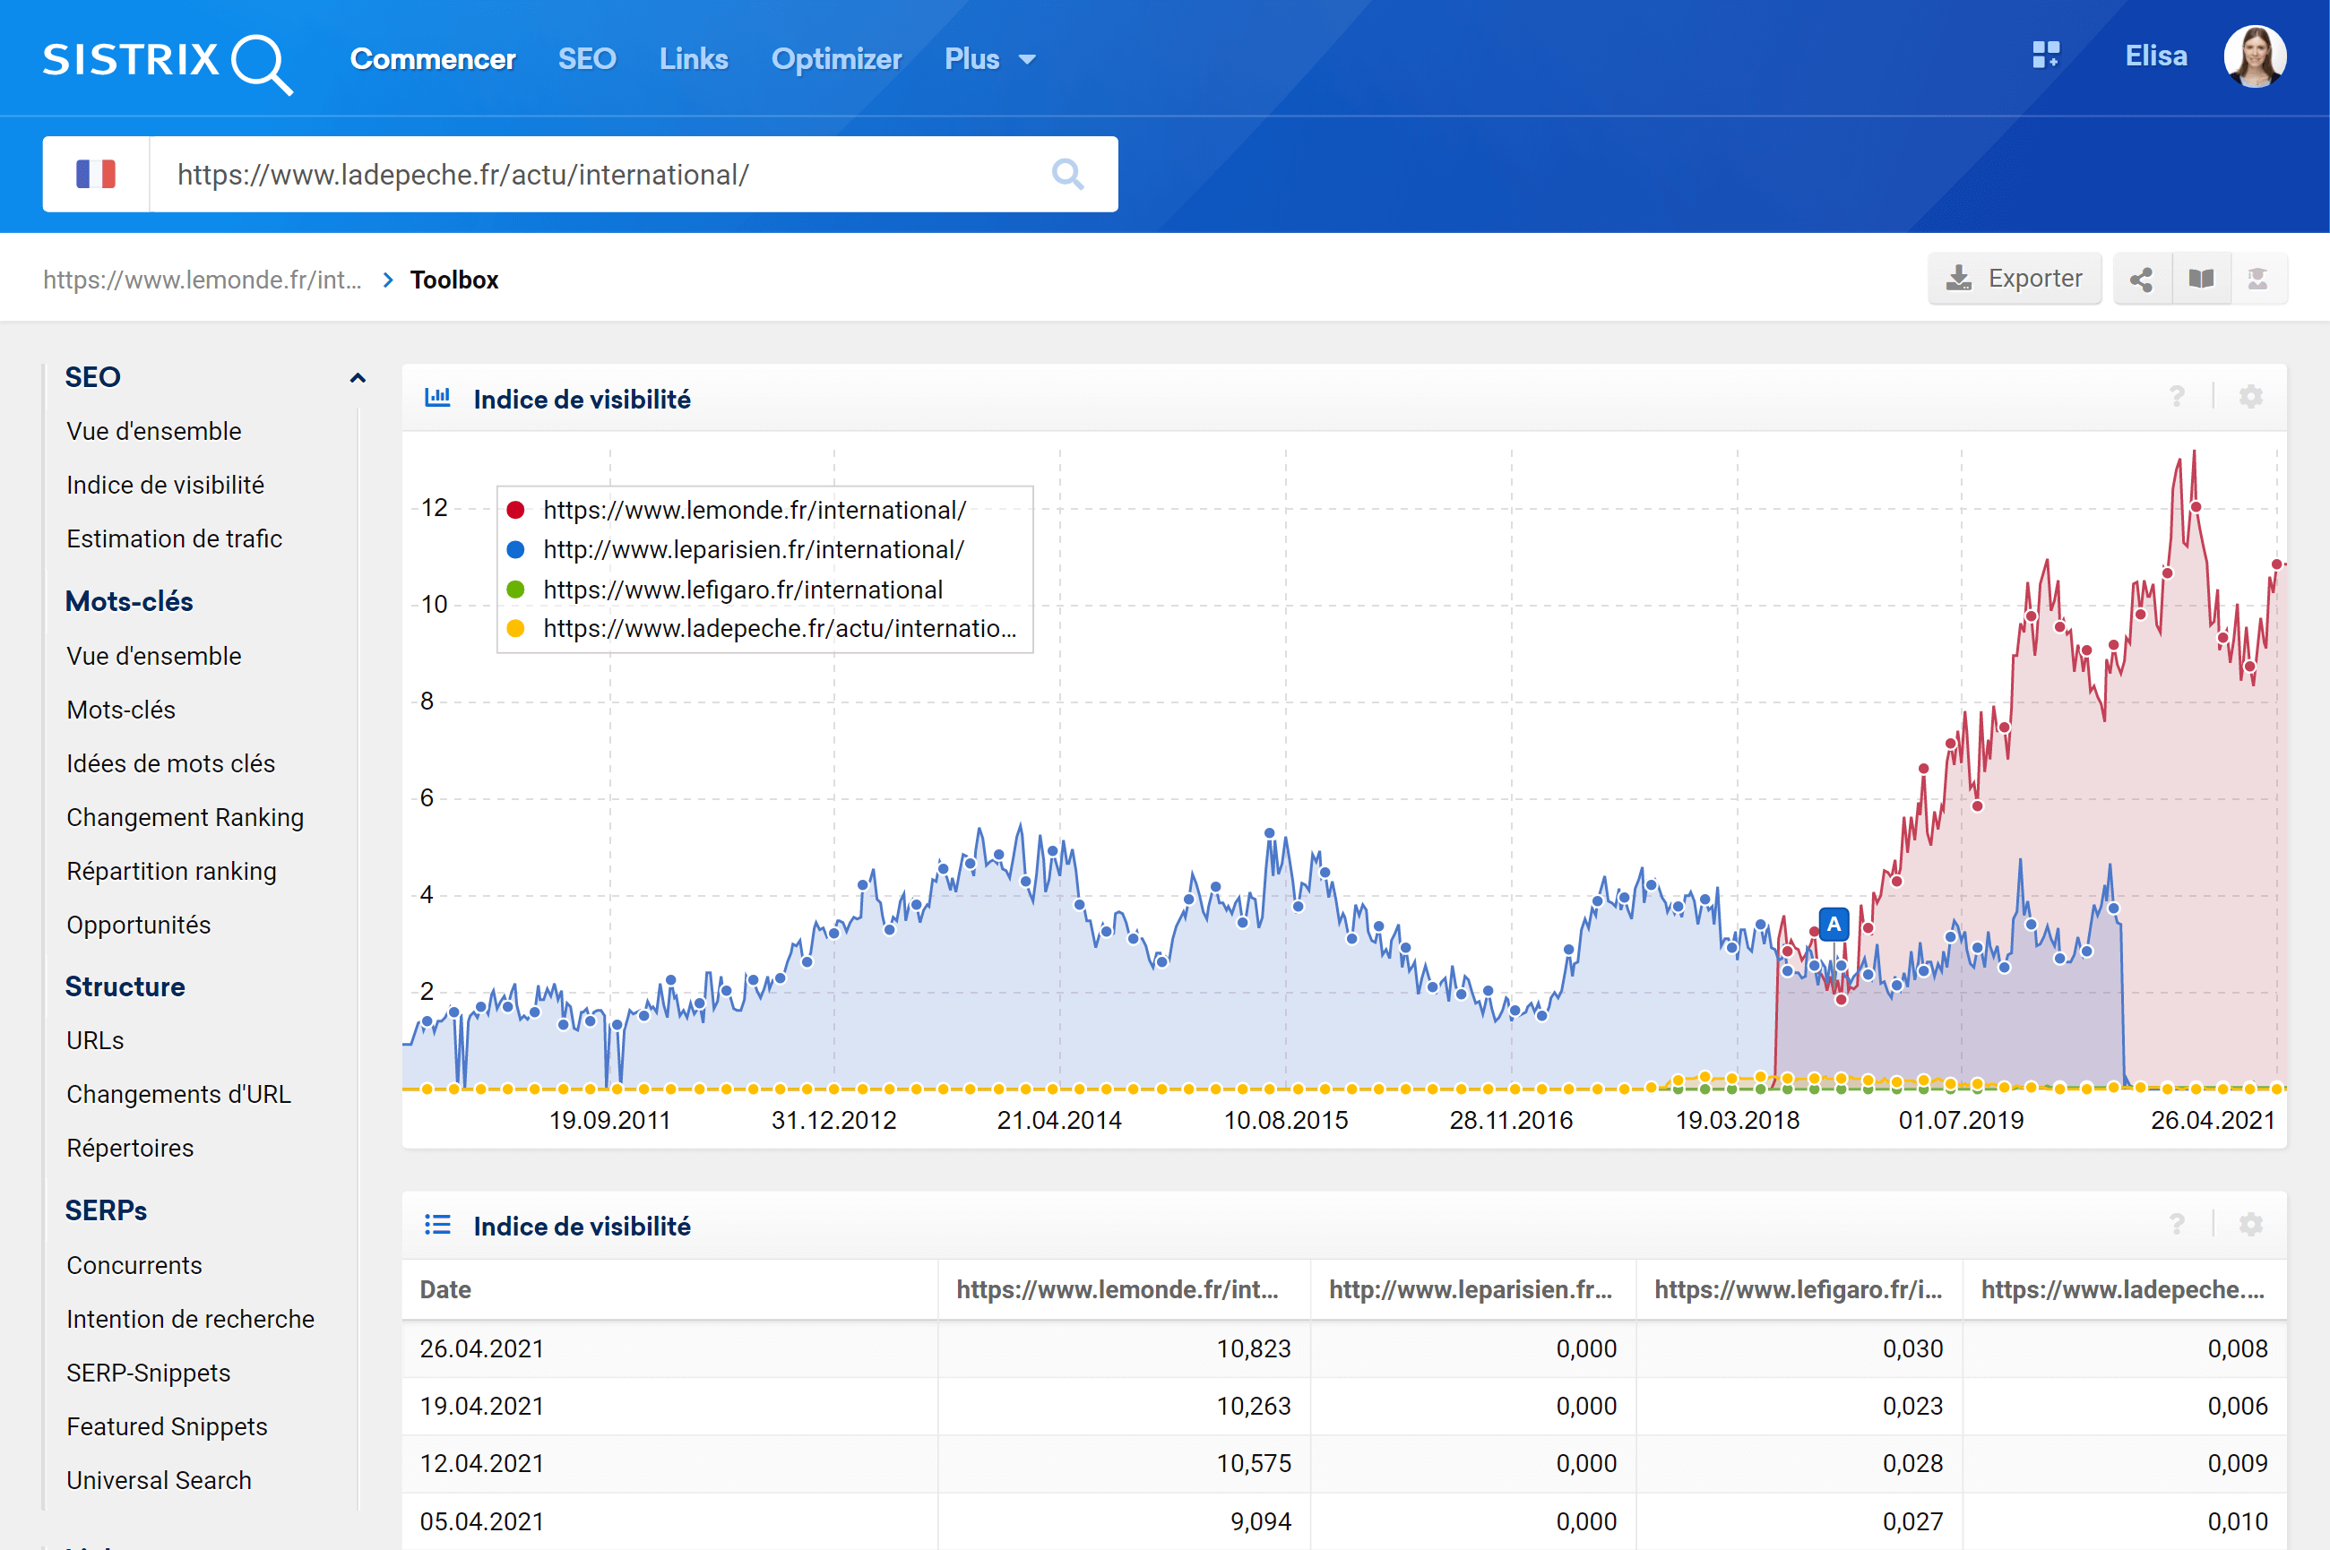Click the share icon beside Exporter
The image size is (2330, 1550).
pyautogui.click(x=2141, y=280)
